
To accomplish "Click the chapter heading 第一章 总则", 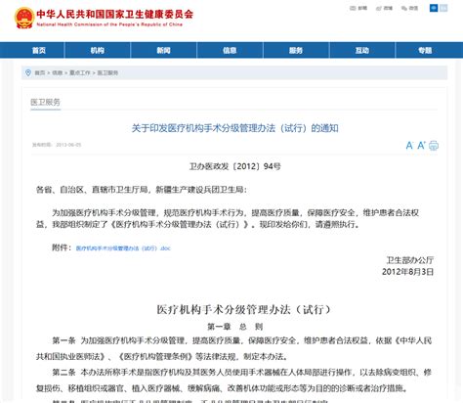I will click(235, 327).
